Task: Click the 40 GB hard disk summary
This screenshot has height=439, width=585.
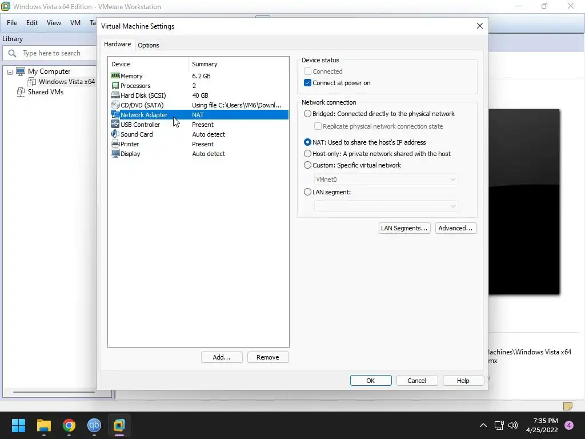Action: click(200, 95)
